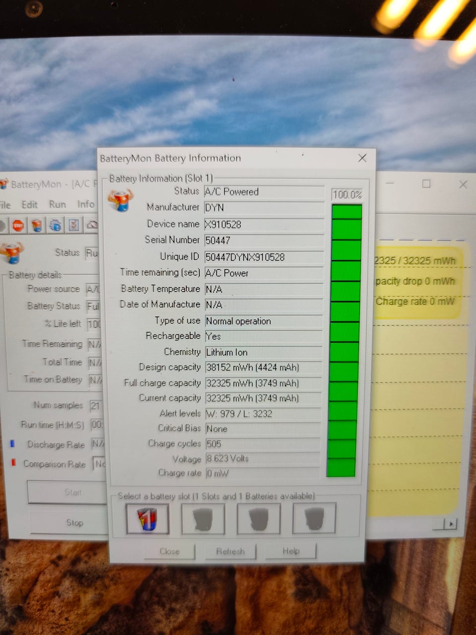
Task: Click the Unique ID value 50447DYNX910528
Action: click(264, 257)
